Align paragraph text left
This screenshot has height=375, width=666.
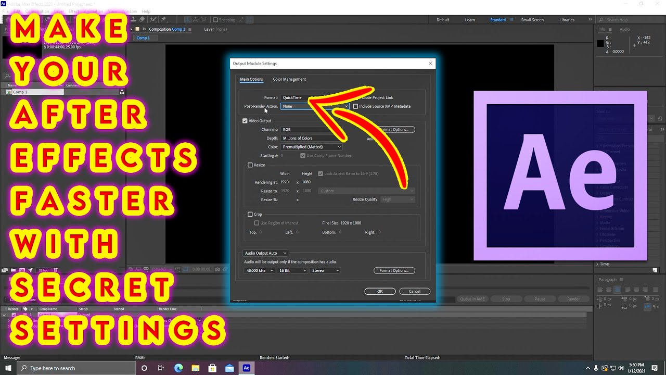pos(600,289)
